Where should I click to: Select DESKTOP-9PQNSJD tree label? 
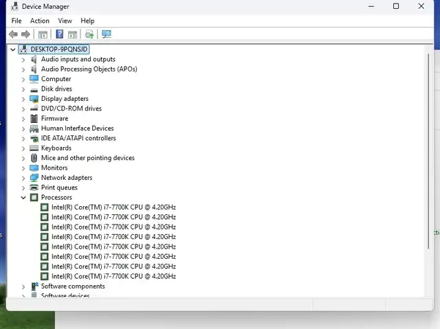tap(59, 49)
